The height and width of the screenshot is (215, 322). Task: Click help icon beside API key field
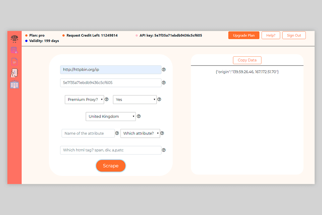pyautogui.click(x=164, y=83)
